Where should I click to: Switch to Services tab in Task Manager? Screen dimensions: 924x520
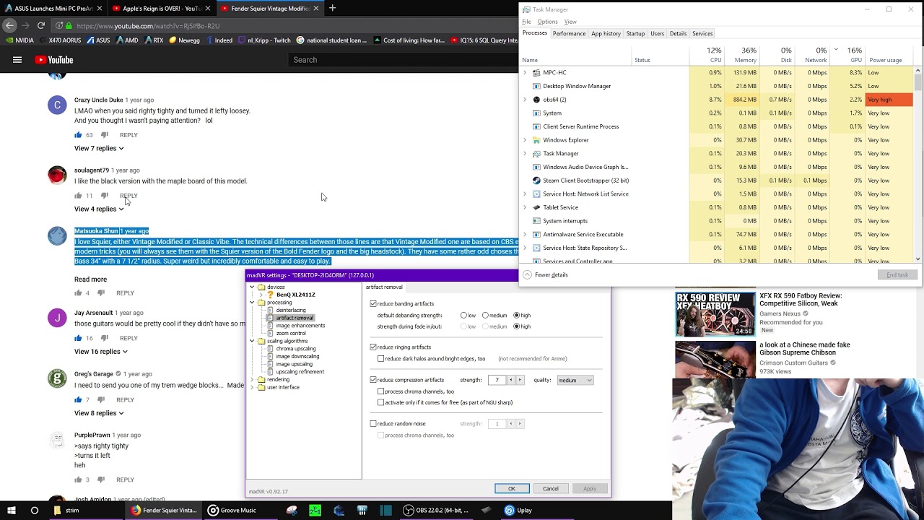(x=702, y=33)
